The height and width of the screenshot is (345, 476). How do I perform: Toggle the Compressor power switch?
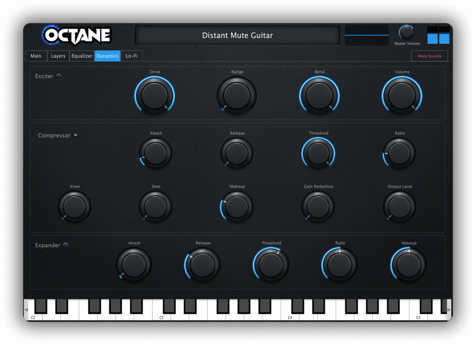(x=76, y=135)
